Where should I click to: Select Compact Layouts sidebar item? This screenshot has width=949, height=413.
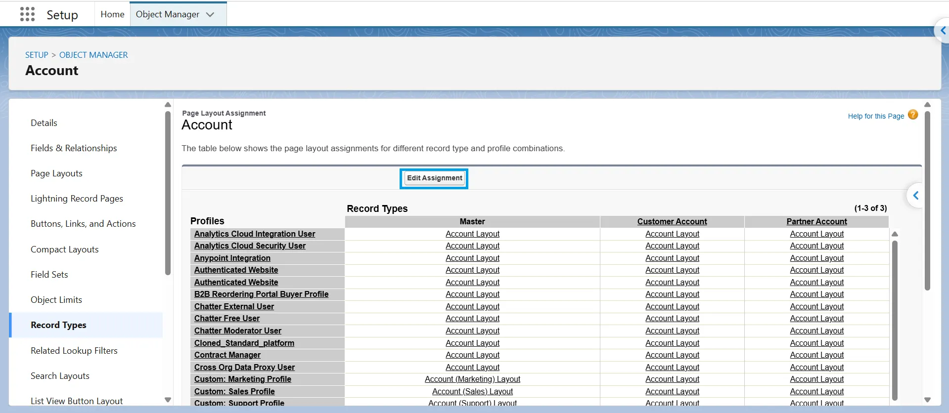coord(64,249)
